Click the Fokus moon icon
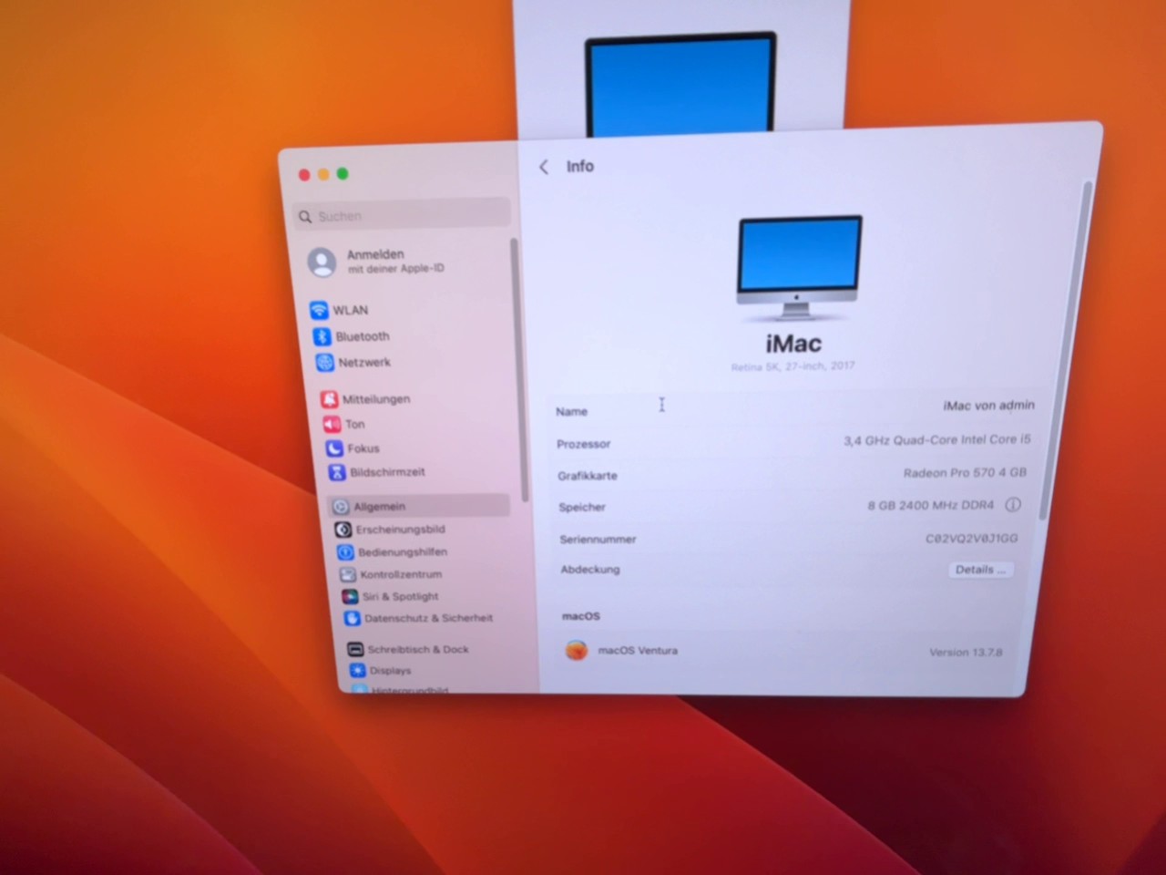The height and width of the screenshot is (875, 1166). 334,448
